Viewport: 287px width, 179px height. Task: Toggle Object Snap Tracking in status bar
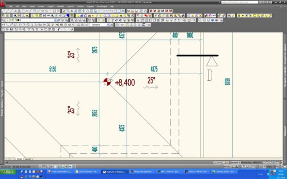59,166
